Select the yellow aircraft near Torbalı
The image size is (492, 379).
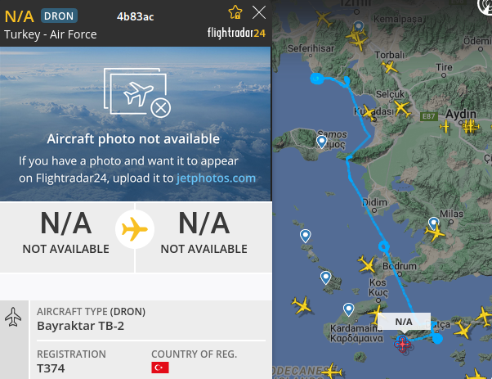point(389,66)
